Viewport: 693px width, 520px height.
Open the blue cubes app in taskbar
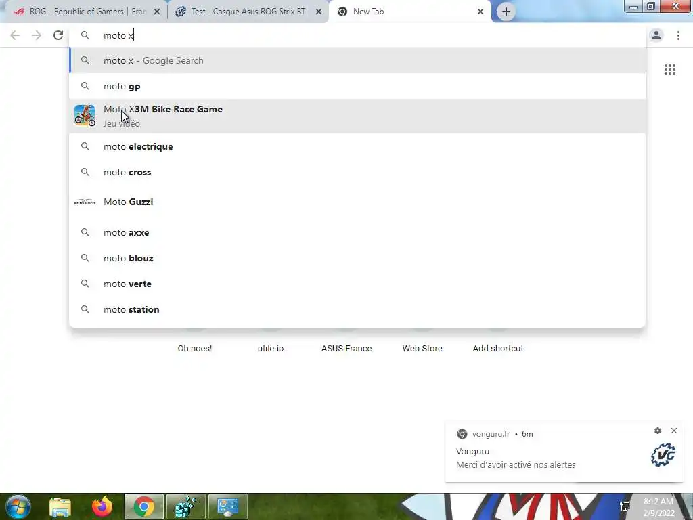186,506
